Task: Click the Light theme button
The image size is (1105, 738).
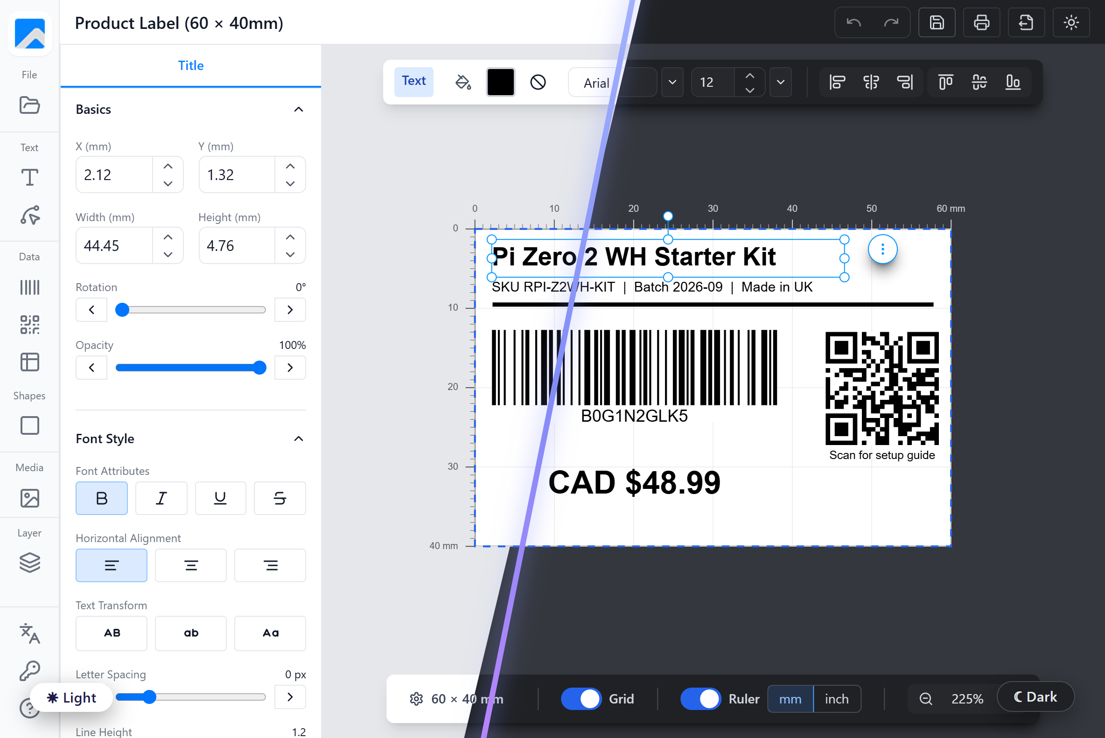Action: point(71,697)
